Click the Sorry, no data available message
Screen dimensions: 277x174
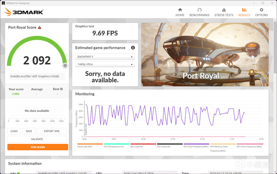105,77
